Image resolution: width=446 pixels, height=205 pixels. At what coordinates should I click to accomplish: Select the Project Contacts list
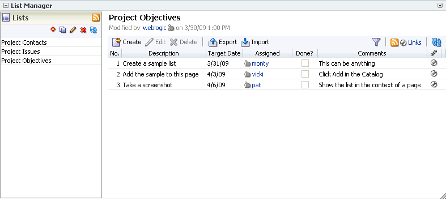[x=24, y=42]
